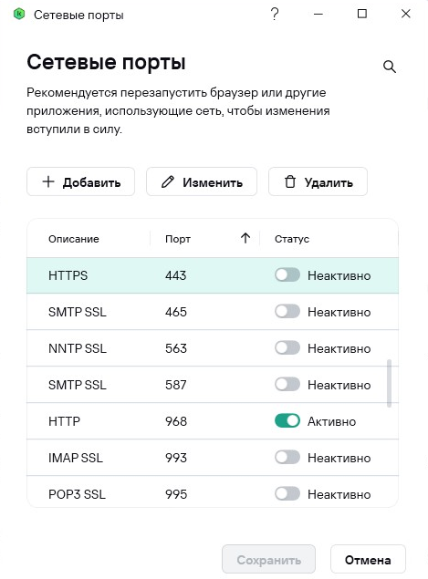Click the port list vertical scrollbar

click(389, 383)
